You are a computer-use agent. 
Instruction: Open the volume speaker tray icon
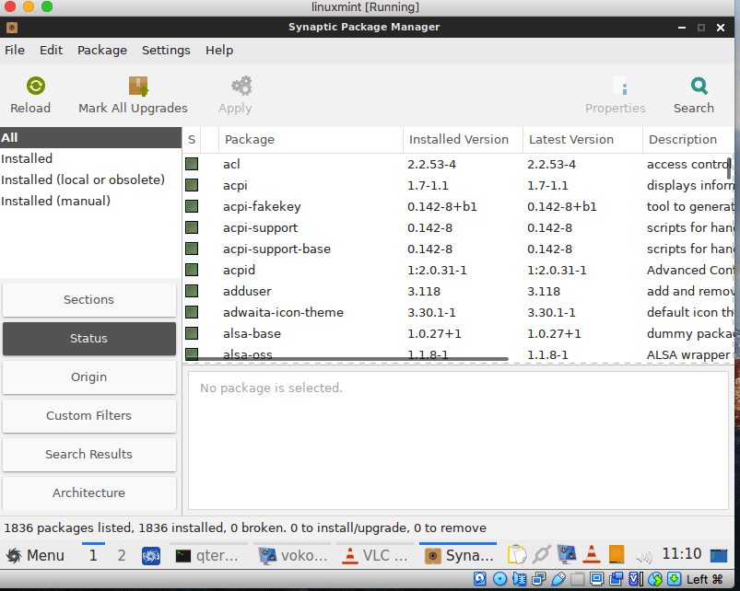click(x=644, y=558)
